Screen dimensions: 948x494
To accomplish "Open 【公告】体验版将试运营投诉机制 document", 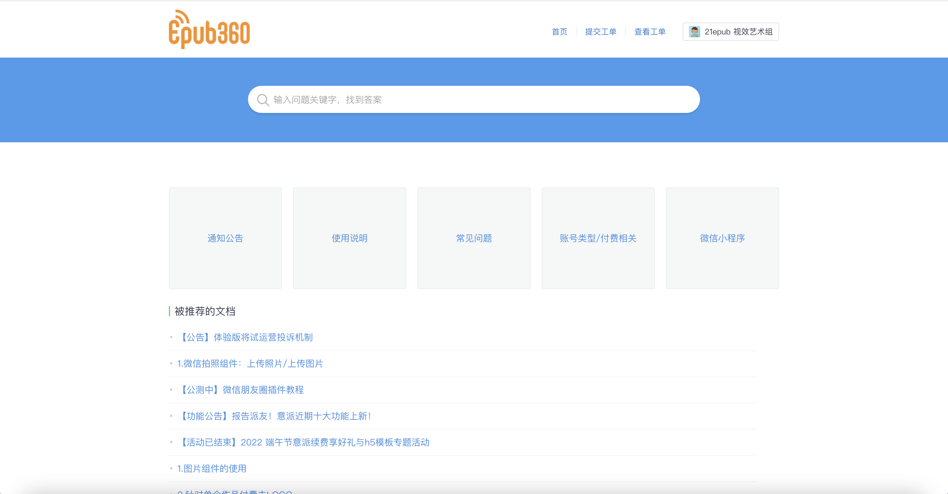I will 246,337.
